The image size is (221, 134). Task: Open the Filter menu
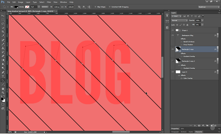49,2
